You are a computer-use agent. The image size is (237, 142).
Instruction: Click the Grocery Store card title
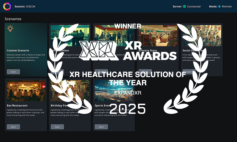click(x=148, y=51)
